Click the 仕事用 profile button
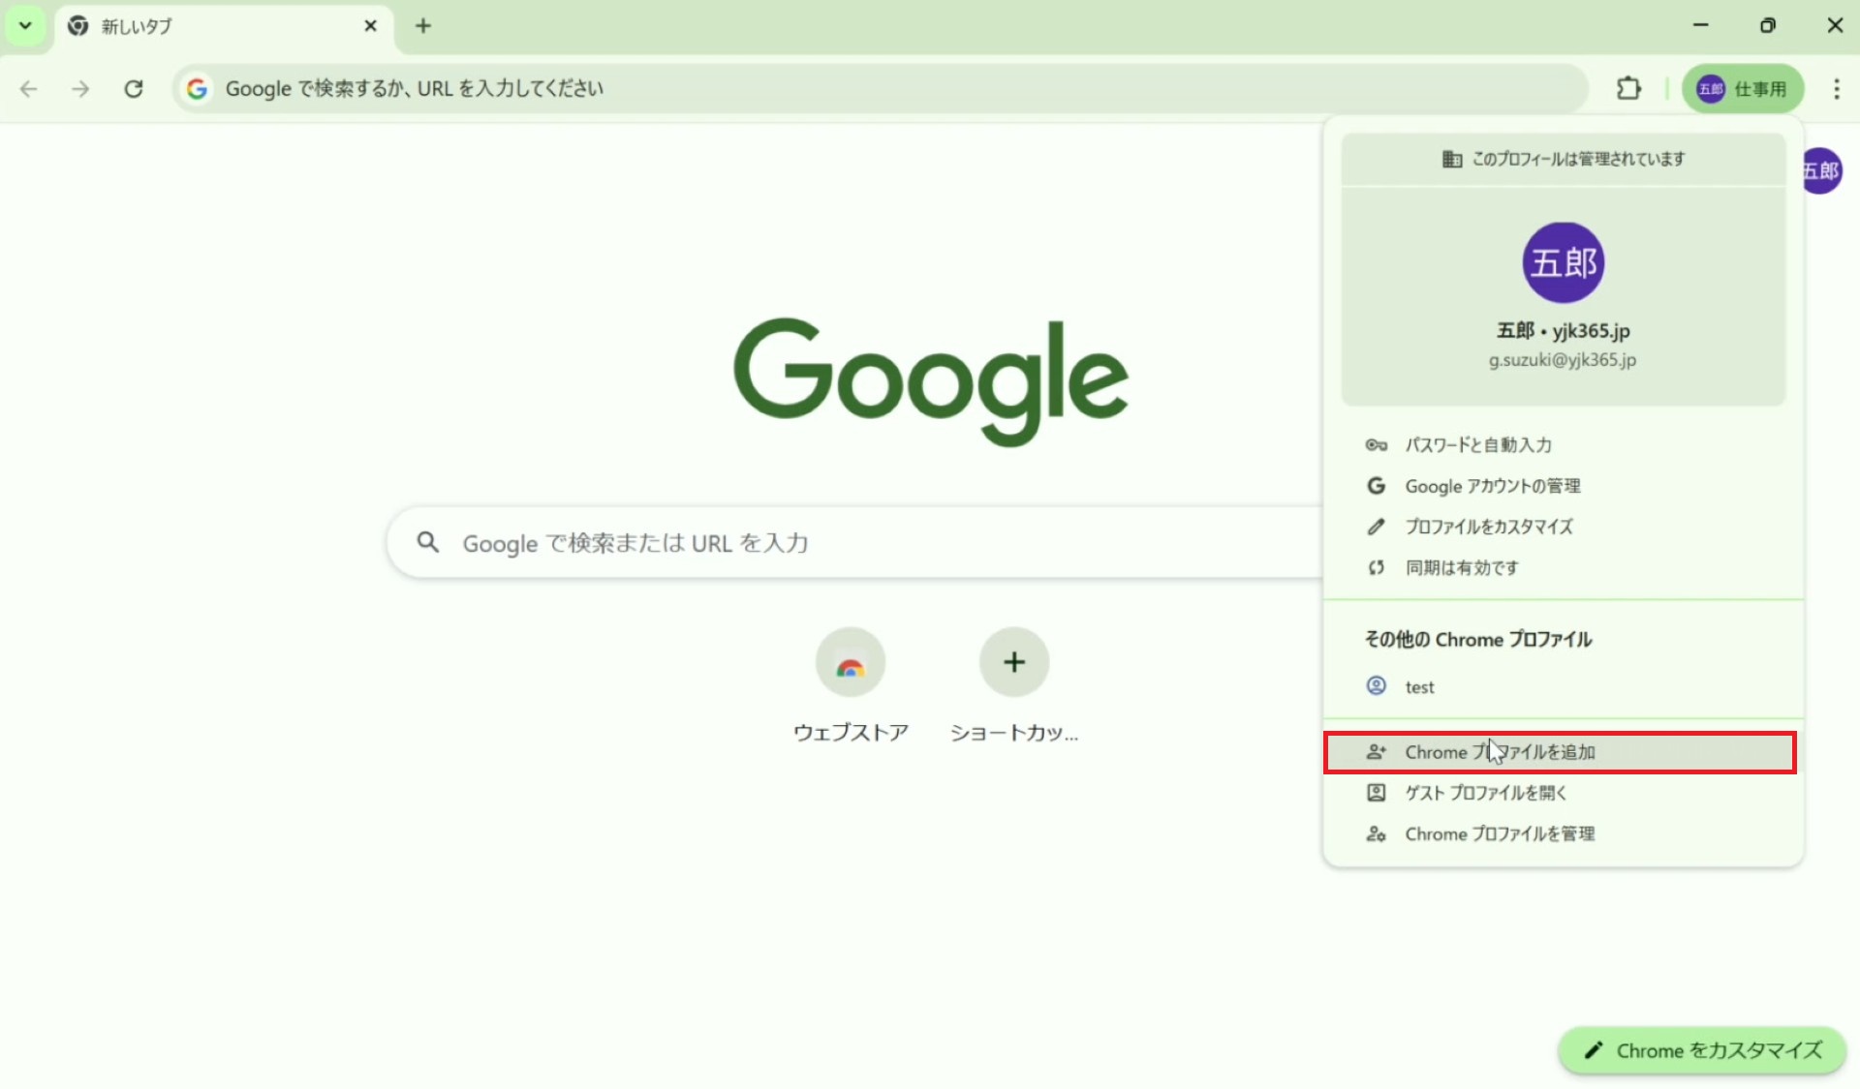Screen dimensions: 1860x1089 1742,88
